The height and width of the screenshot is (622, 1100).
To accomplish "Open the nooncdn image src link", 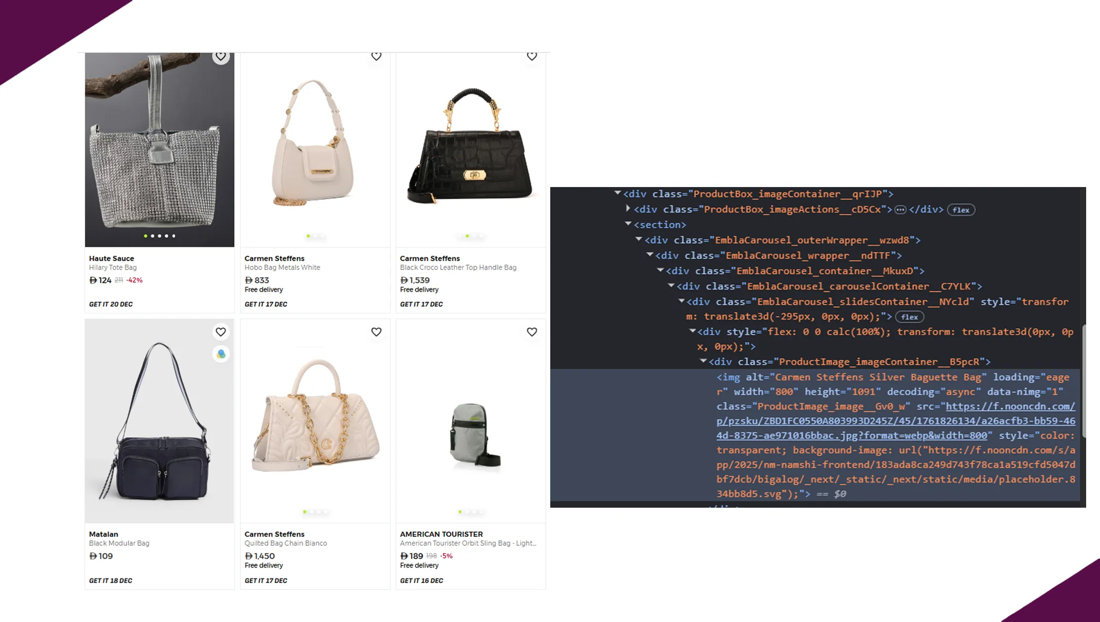I will point(896,421).
